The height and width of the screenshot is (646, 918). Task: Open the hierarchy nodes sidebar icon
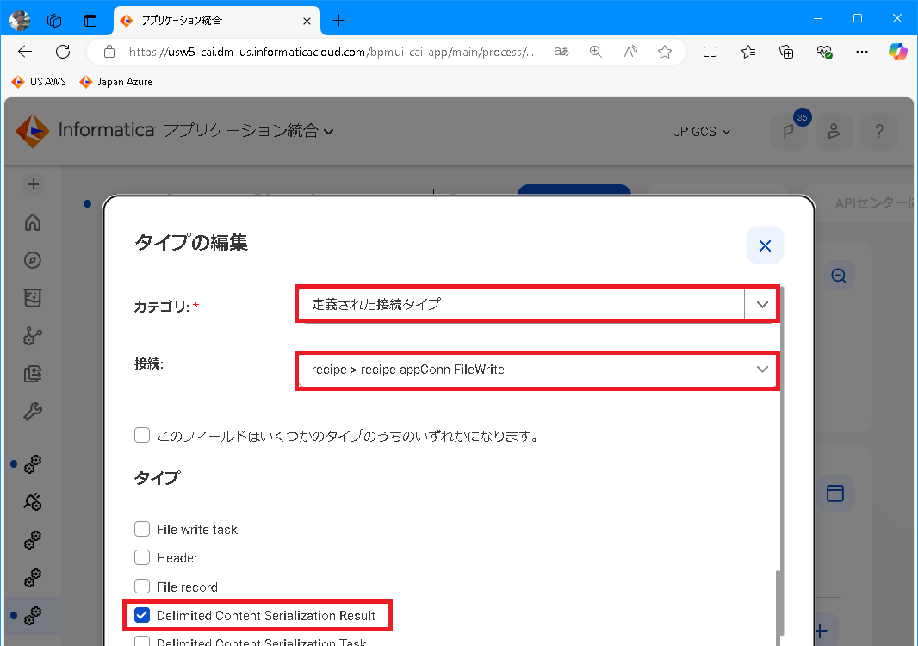33,336
